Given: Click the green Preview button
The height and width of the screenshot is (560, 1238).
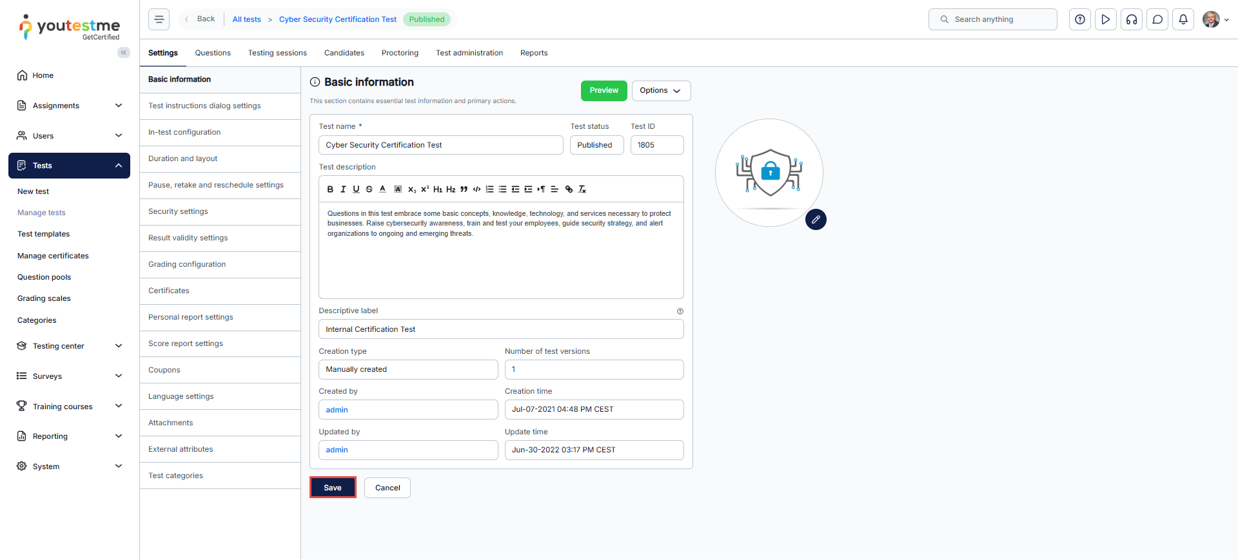Looking at the screenshot, I should [x=604, y=91].
